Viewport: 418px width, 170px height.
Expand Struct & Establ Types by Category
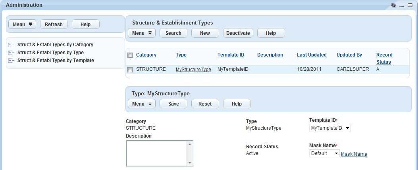tap(10, 45)
